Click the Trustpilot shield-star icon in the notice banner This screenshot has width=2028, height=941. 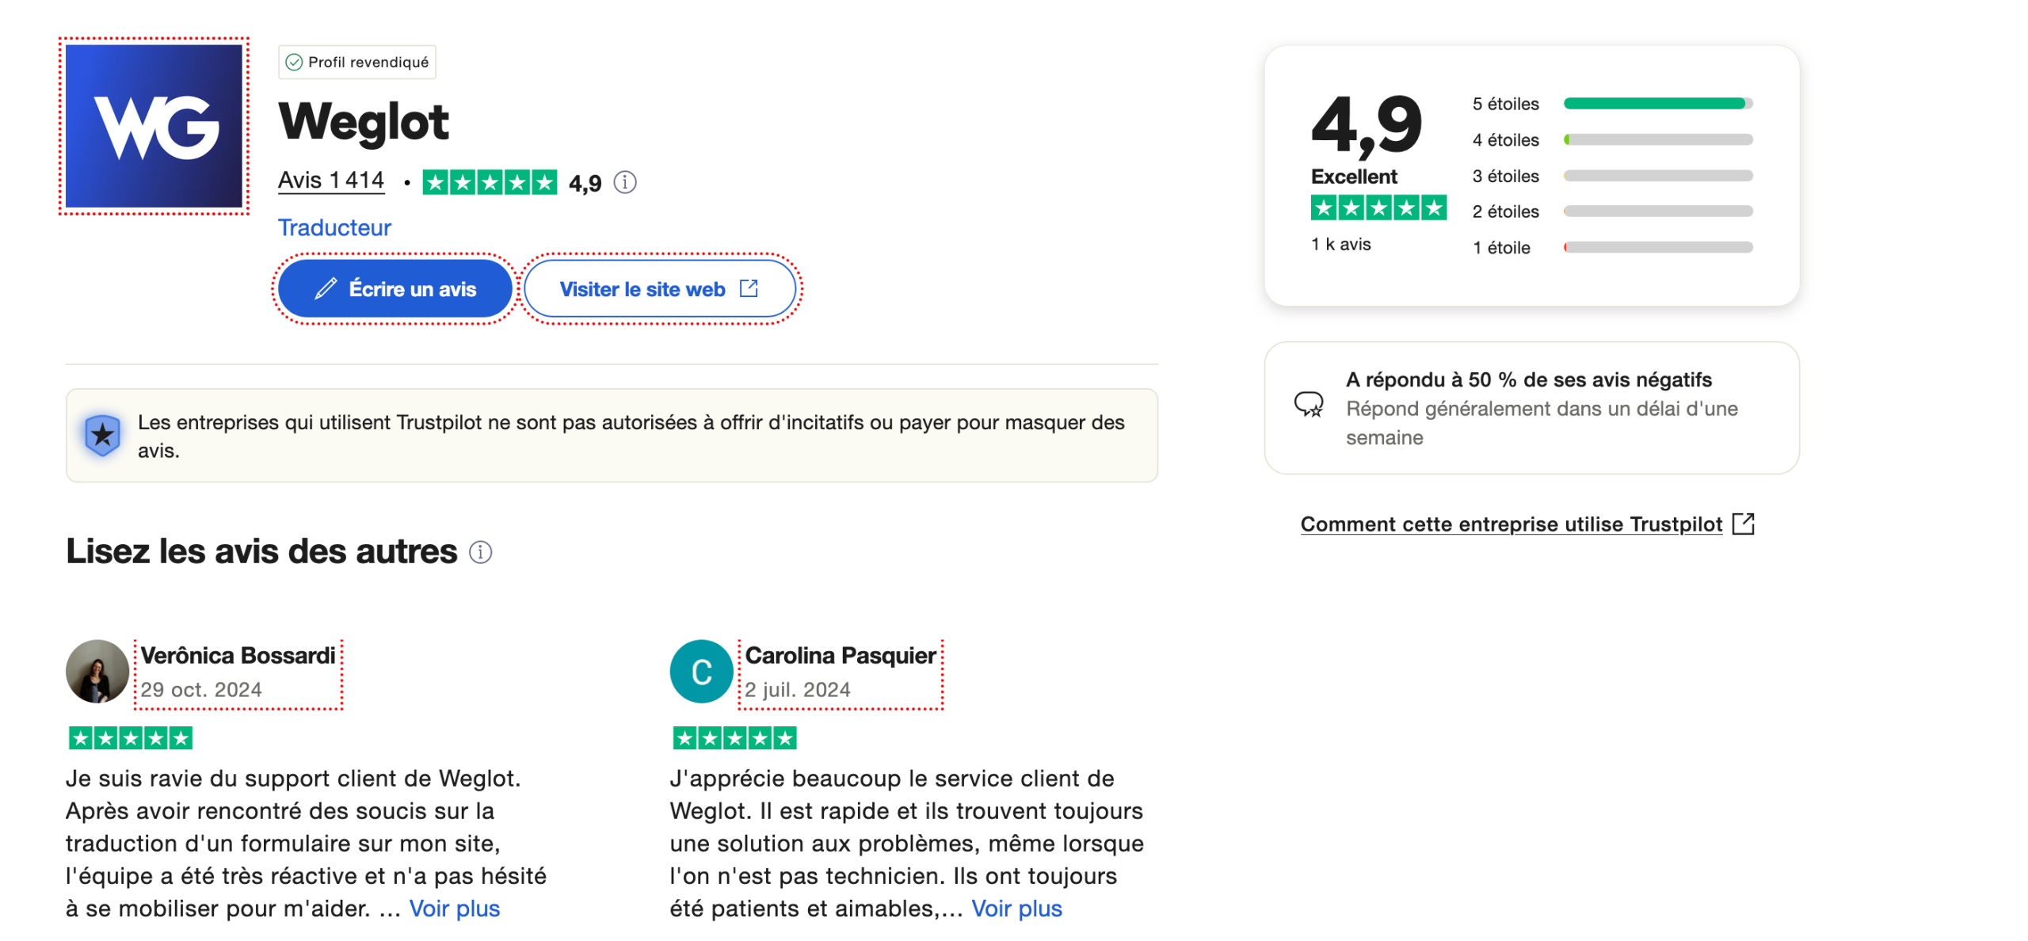tap(101, 433)
